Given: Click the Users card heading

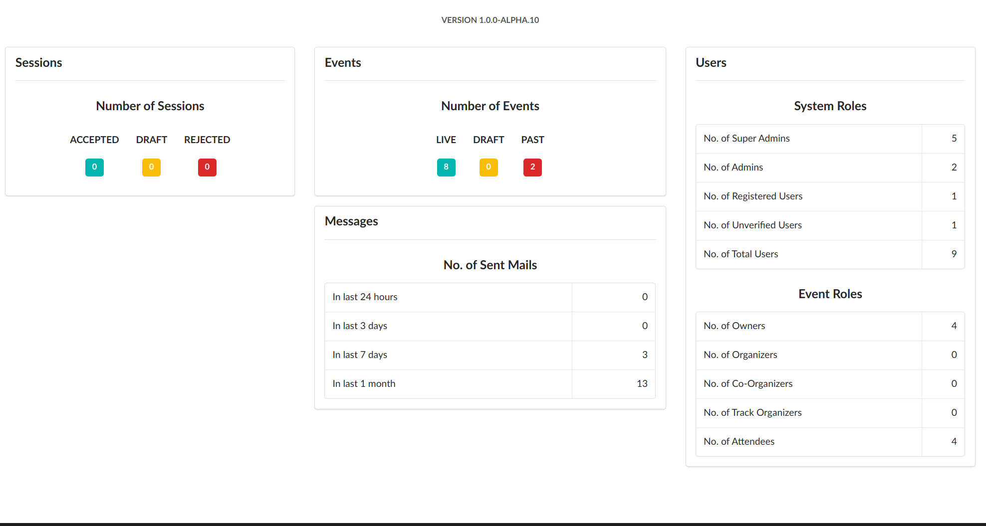Looking at the screenshot, I should [x=711, y=62].
